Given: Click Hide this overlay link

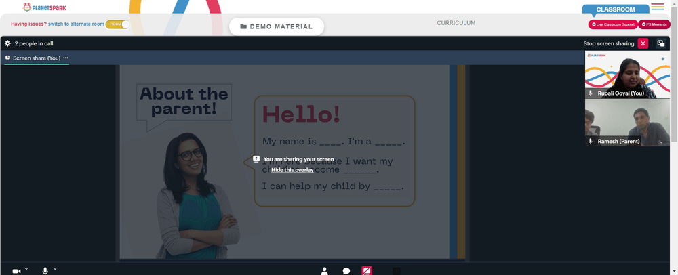Looking at the screenshot, I should [292, 170].
